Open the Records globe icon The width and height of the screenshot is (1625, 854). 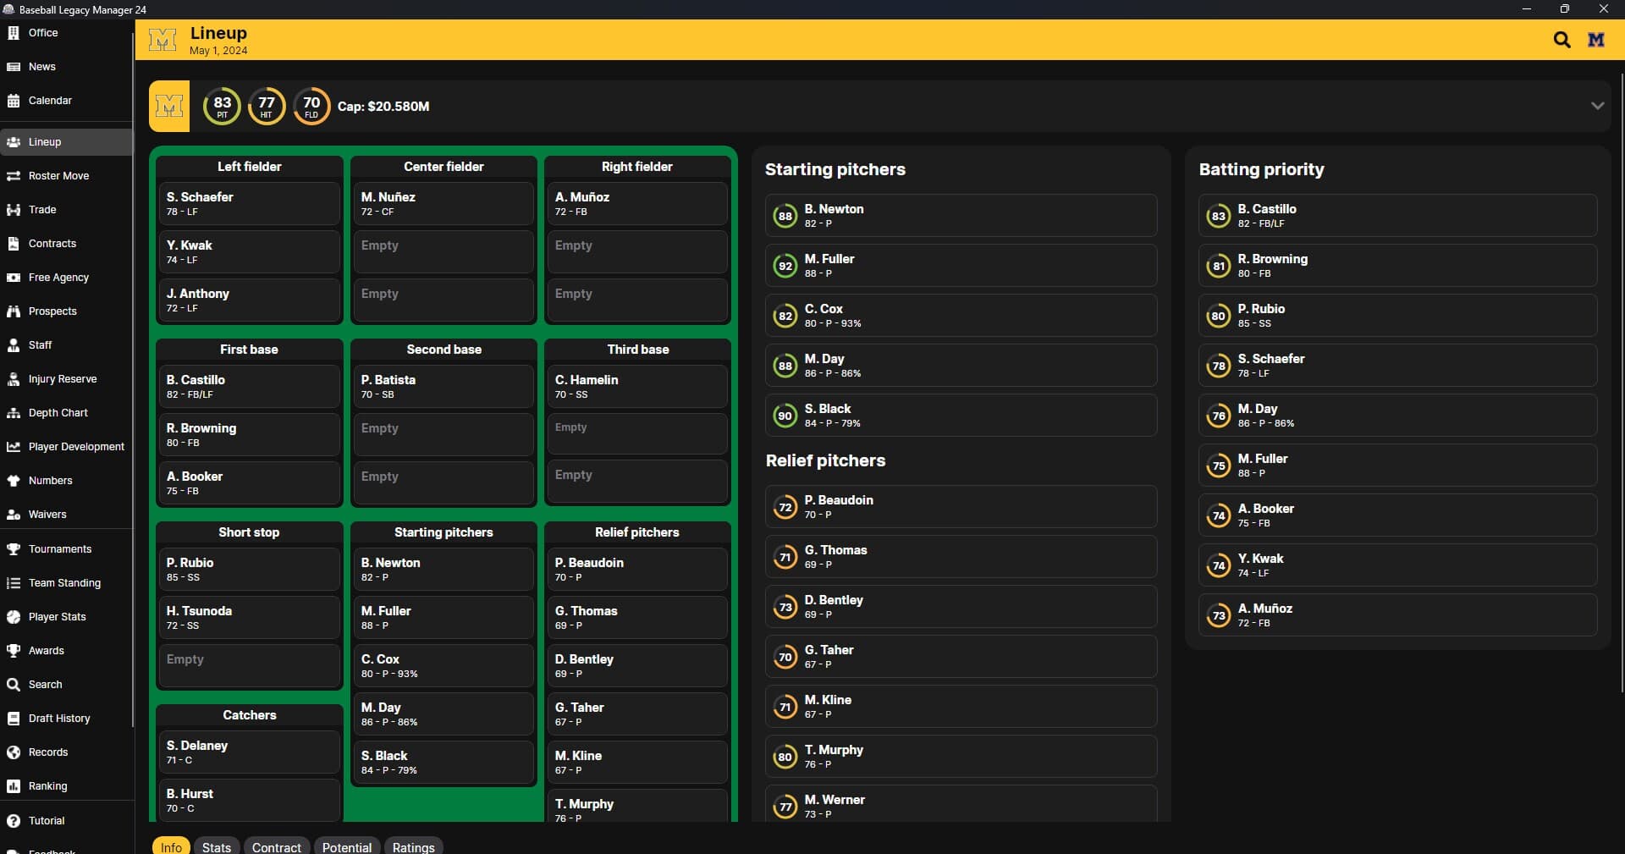pos(14,752)
